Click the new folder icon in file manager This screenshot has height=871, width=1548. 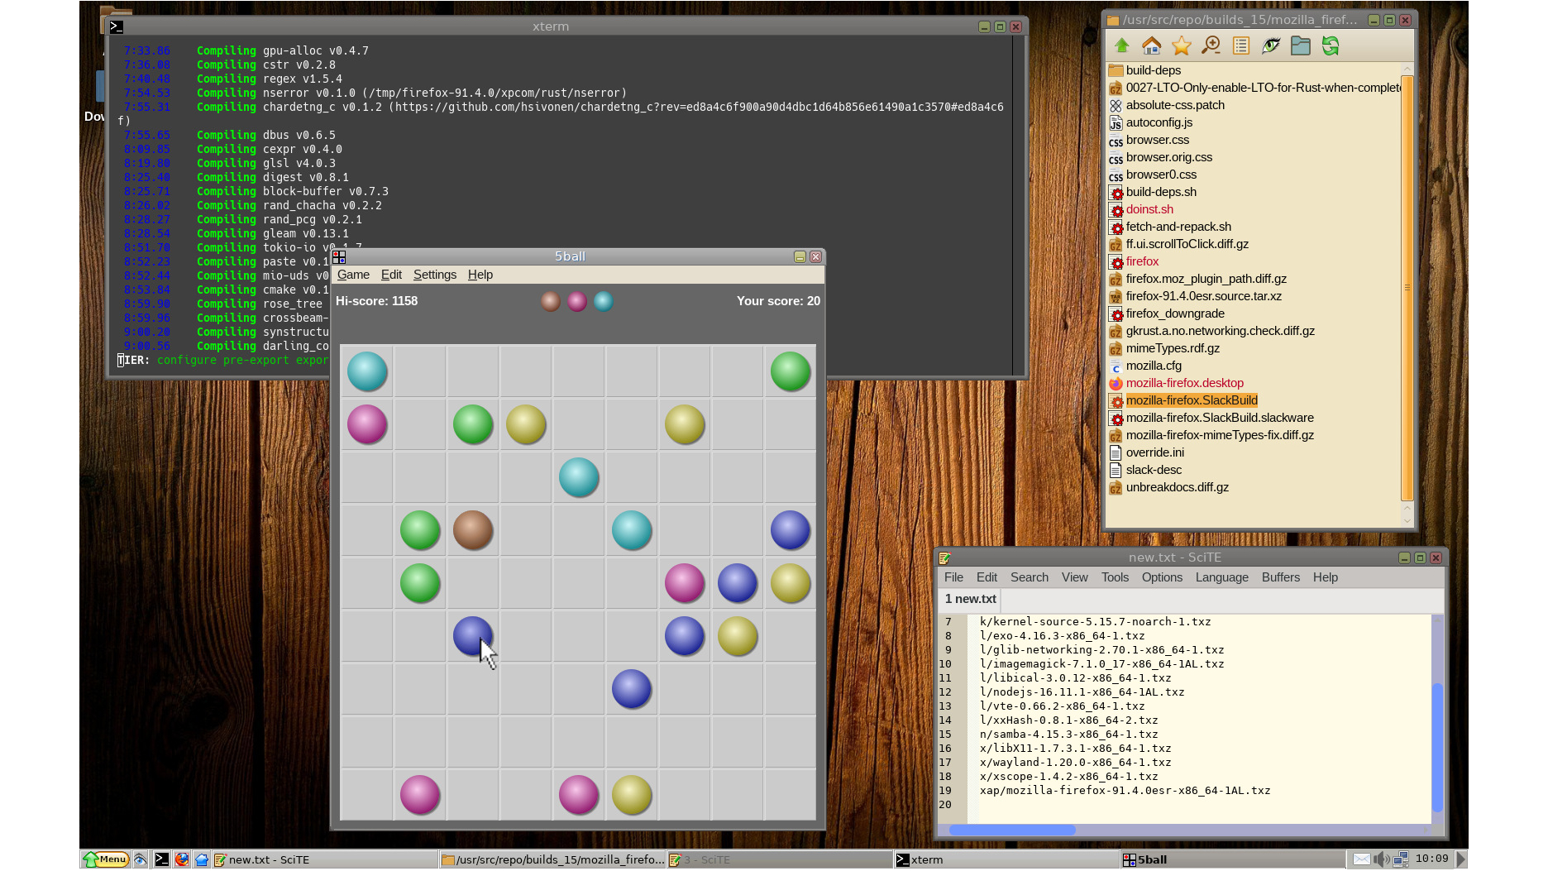1300,46
